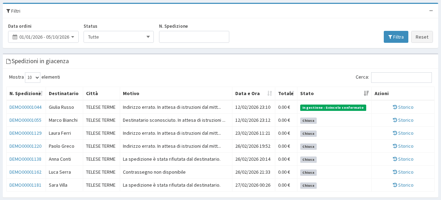Open shipment link DEMO00001181

[x=25, y=185]
